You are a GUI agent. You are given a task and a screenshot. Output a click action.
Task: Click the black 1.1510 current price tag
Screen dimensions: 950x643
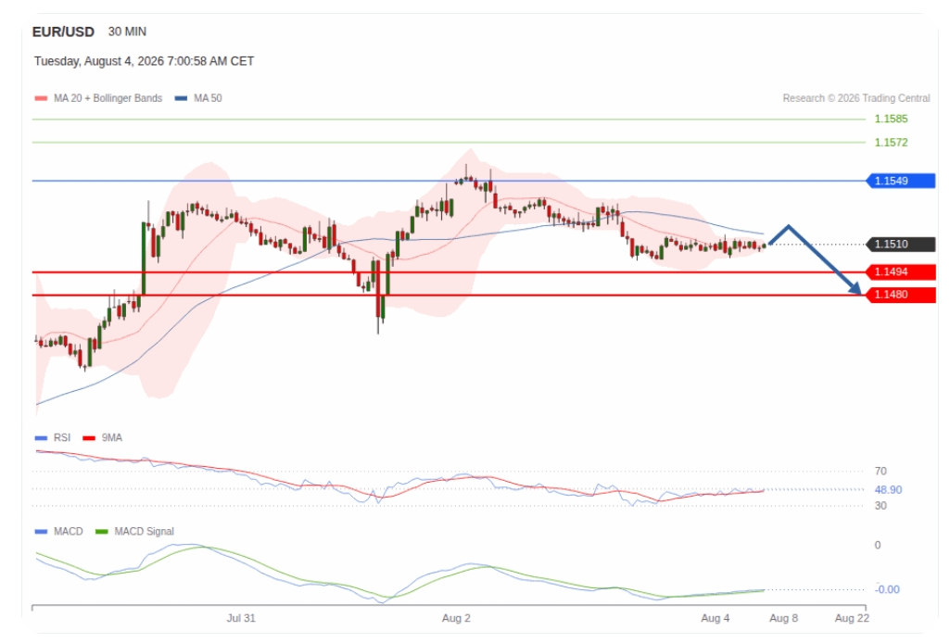pyautogui.click(x=901, y=244)
